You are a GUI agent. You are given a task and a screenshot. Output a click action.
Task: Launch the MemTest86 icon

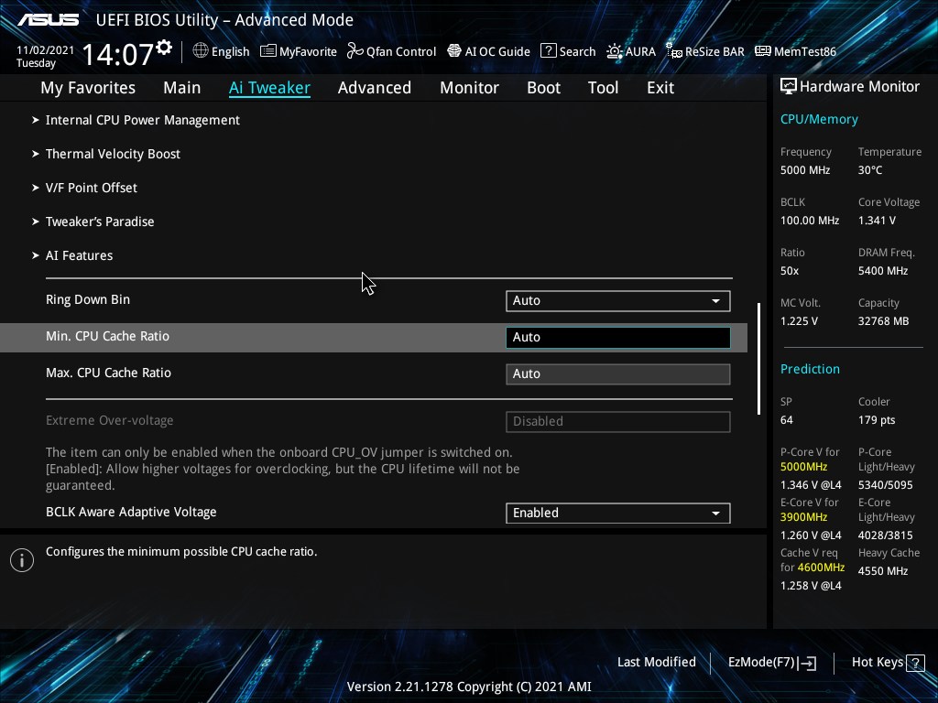coord(763,51)
